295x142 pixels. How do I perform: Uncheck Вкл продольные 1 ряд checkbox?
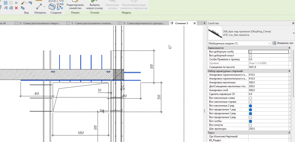coord(250,109)
